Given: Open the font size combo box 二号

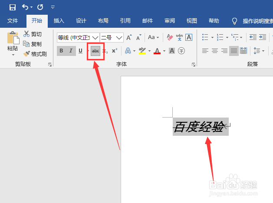Looking at the screenshot, I should coord(112,38).
